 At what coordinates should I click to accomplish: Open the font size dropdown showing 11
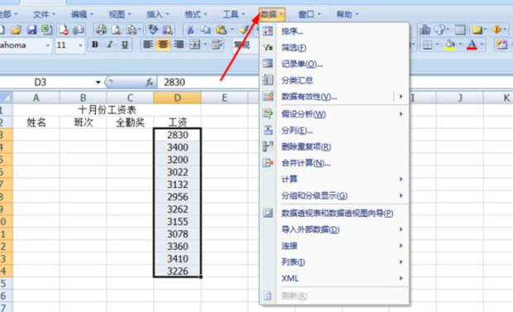point(80,46)
